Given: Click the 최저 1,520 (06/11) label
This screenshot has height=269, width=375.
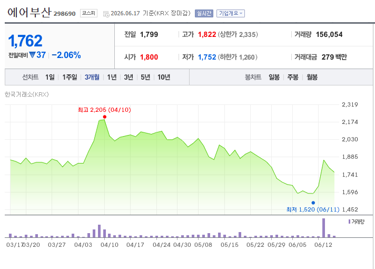Looking at the screenshot, I should click(x=313, y=209).
